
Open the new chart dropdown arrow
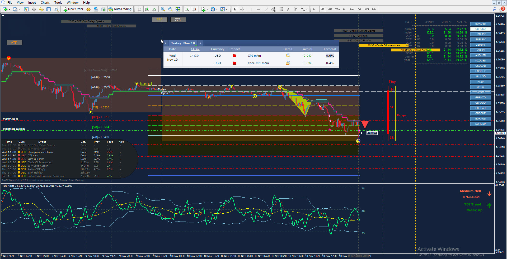tap(9, 9)
